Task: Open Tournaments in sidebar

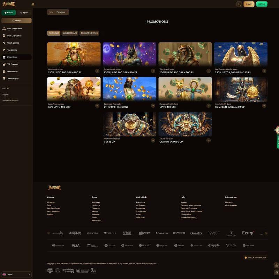Action: point(16,78)
